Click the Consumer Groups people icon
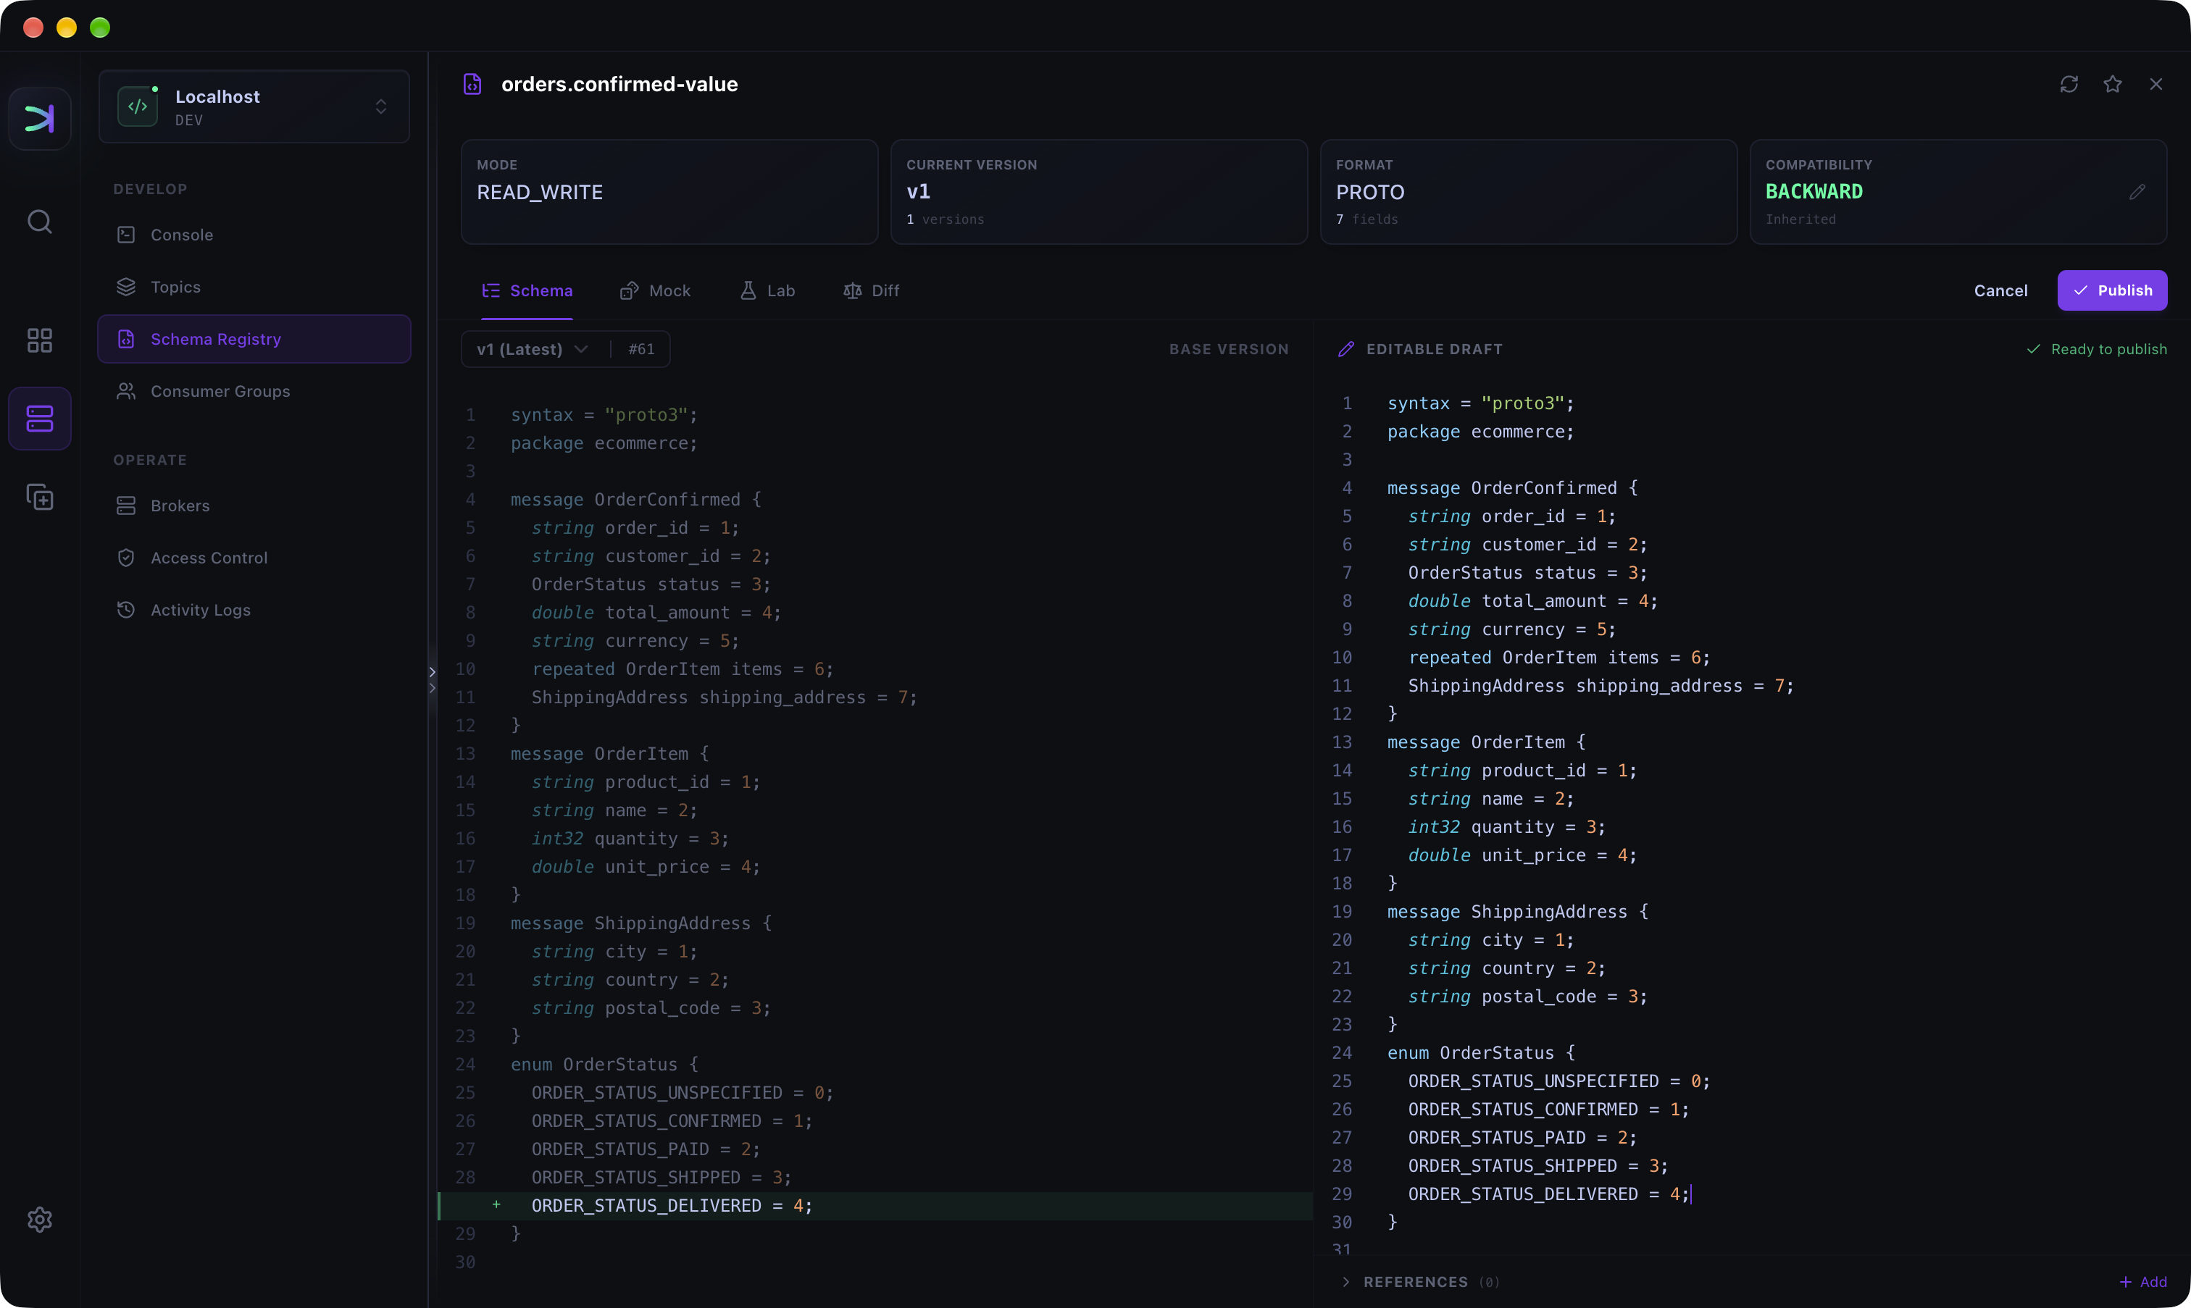 (126, 390)
